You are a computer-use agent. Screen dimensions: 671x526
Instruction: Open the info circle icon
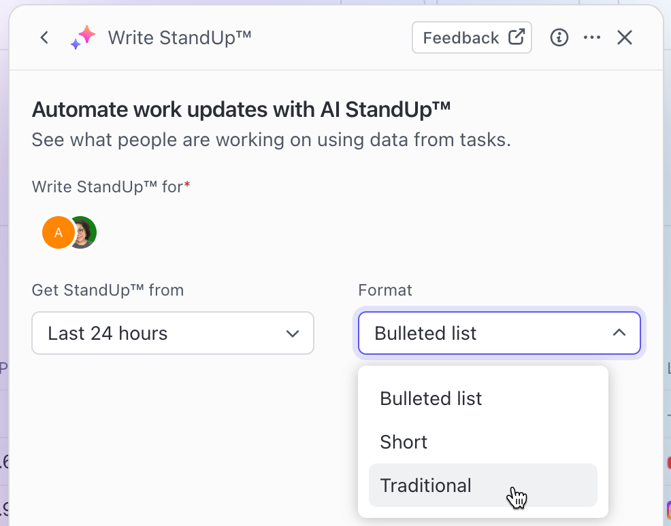(559, 37)
